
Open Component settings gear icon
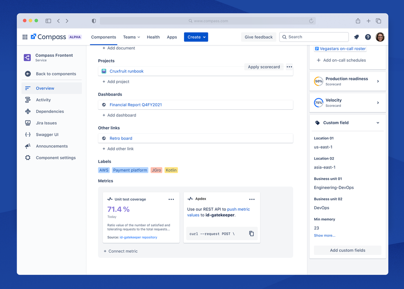tap(28, 158)
